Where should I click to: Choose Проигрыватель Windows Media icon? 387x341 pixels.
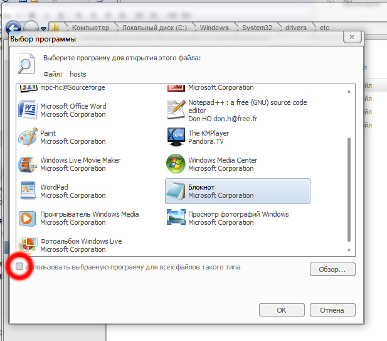[28, 218]
